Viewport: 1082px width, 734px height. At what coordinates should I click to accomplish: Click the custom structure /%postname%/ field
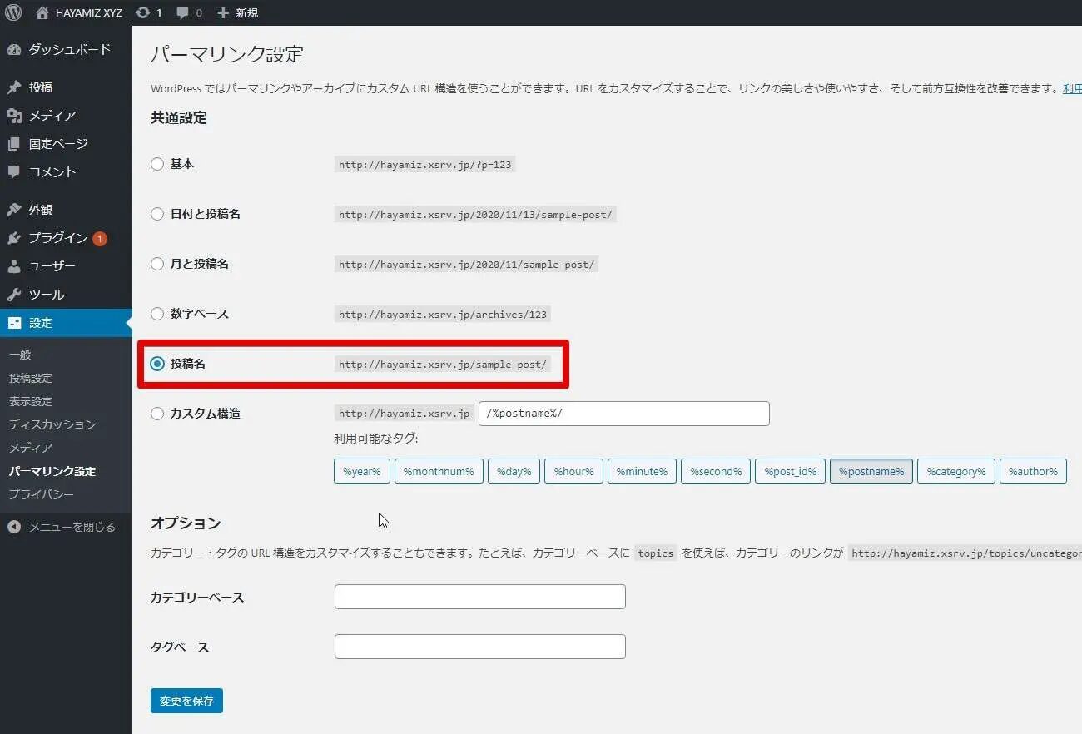[623, 414]
